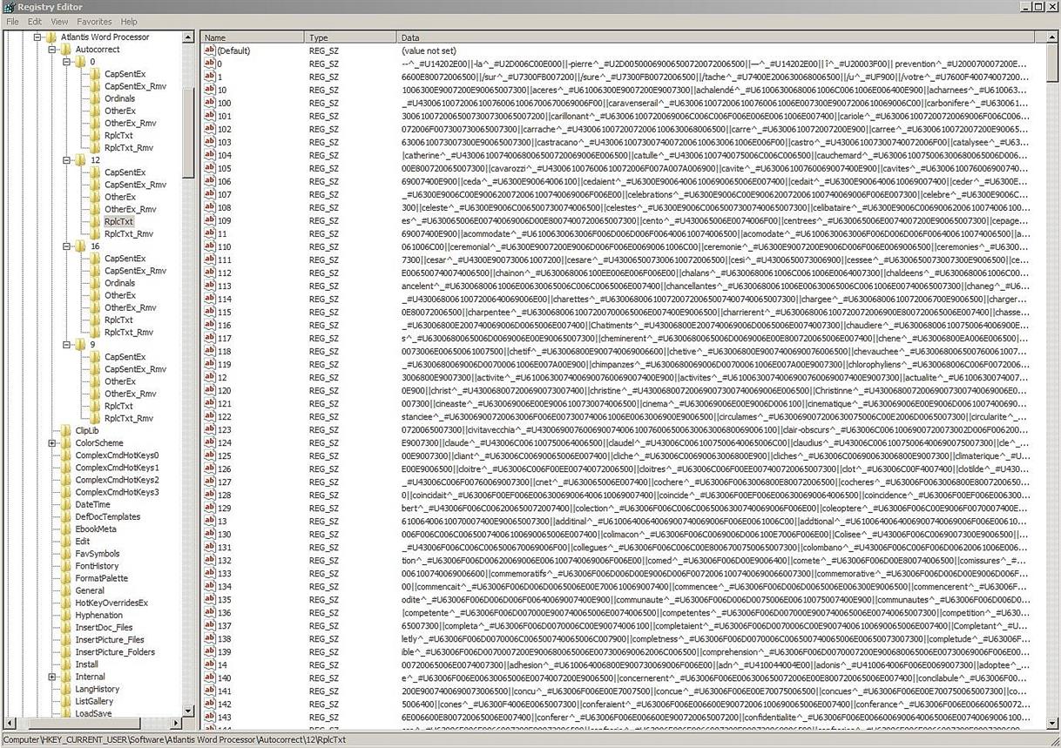
Task: Expand the ColorScheme key
Action: click(x=52, y=443)
